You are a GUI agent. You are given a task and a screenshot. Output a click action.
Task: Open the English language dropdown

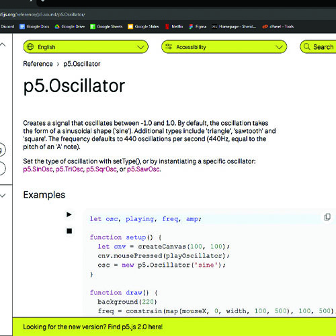pos(85,47)
